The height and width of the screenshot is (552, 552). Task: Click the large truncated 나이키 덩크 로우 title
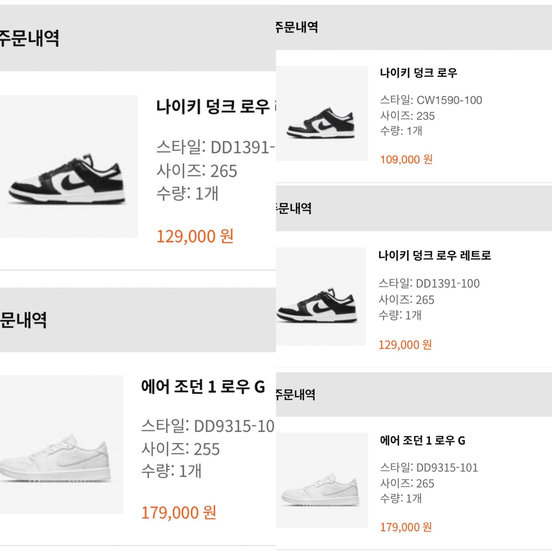(x=216, y=107)
